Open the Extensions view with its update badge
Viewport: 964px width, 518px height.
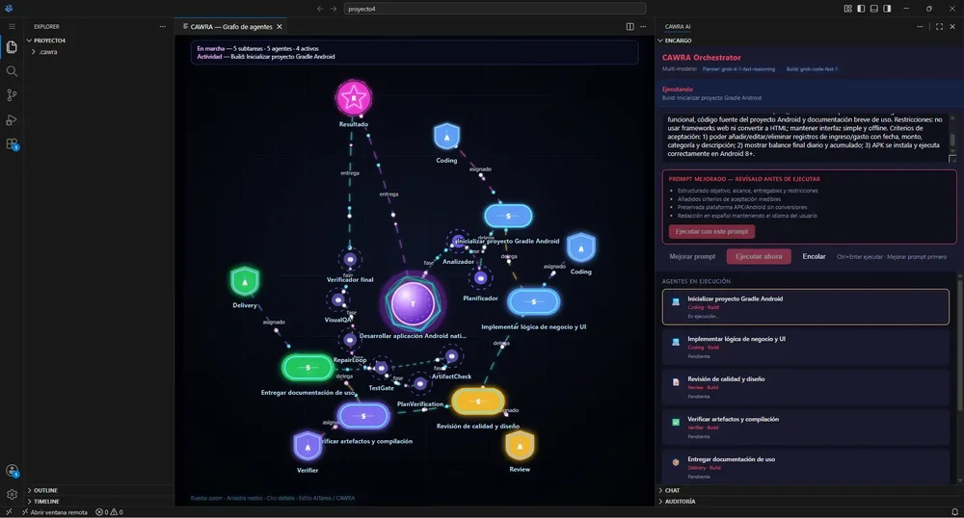[12, 144]
